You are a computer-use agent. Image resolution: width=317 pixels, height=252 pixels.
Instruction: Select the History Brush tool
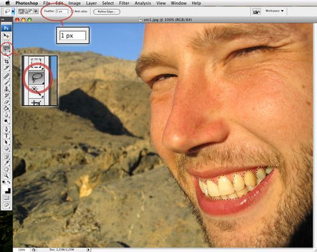[x=6, y=96]
